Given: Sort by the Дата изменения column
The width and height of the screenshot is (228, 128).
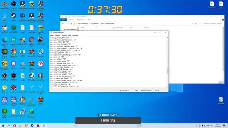Looking at the screenshot, I should click(118, 28).
